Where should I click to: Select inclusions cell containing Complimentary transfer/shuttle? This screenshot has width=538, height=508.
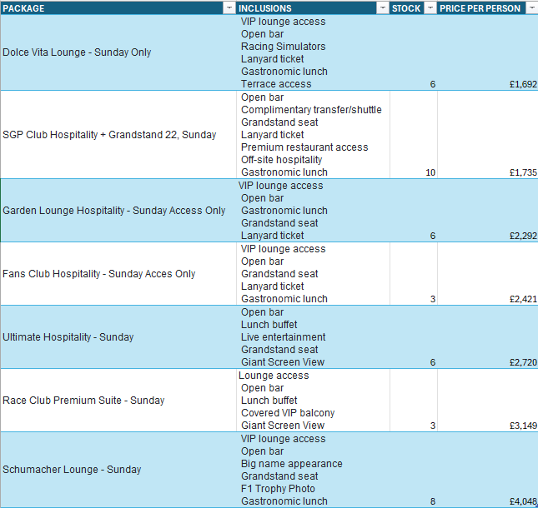click(313, 135)
